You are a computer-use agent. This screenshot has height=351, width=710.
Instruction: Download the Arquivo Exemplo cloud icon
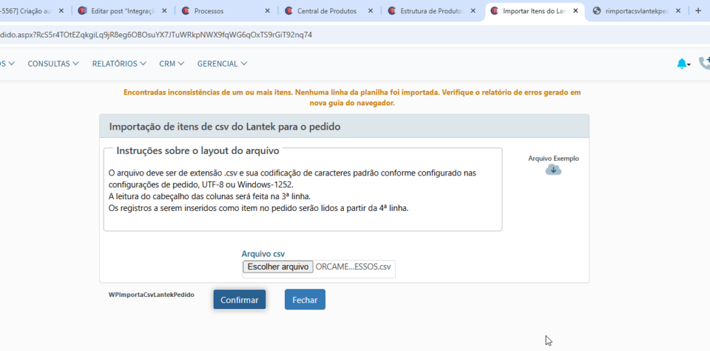tap(553, 170)
